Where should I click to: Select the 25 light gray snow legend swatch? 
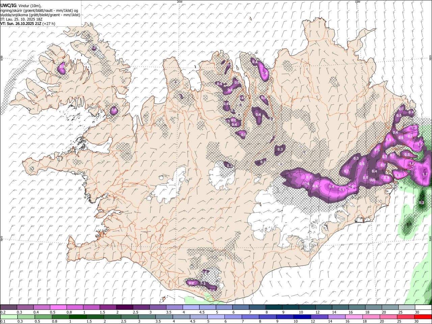(407, 307)
